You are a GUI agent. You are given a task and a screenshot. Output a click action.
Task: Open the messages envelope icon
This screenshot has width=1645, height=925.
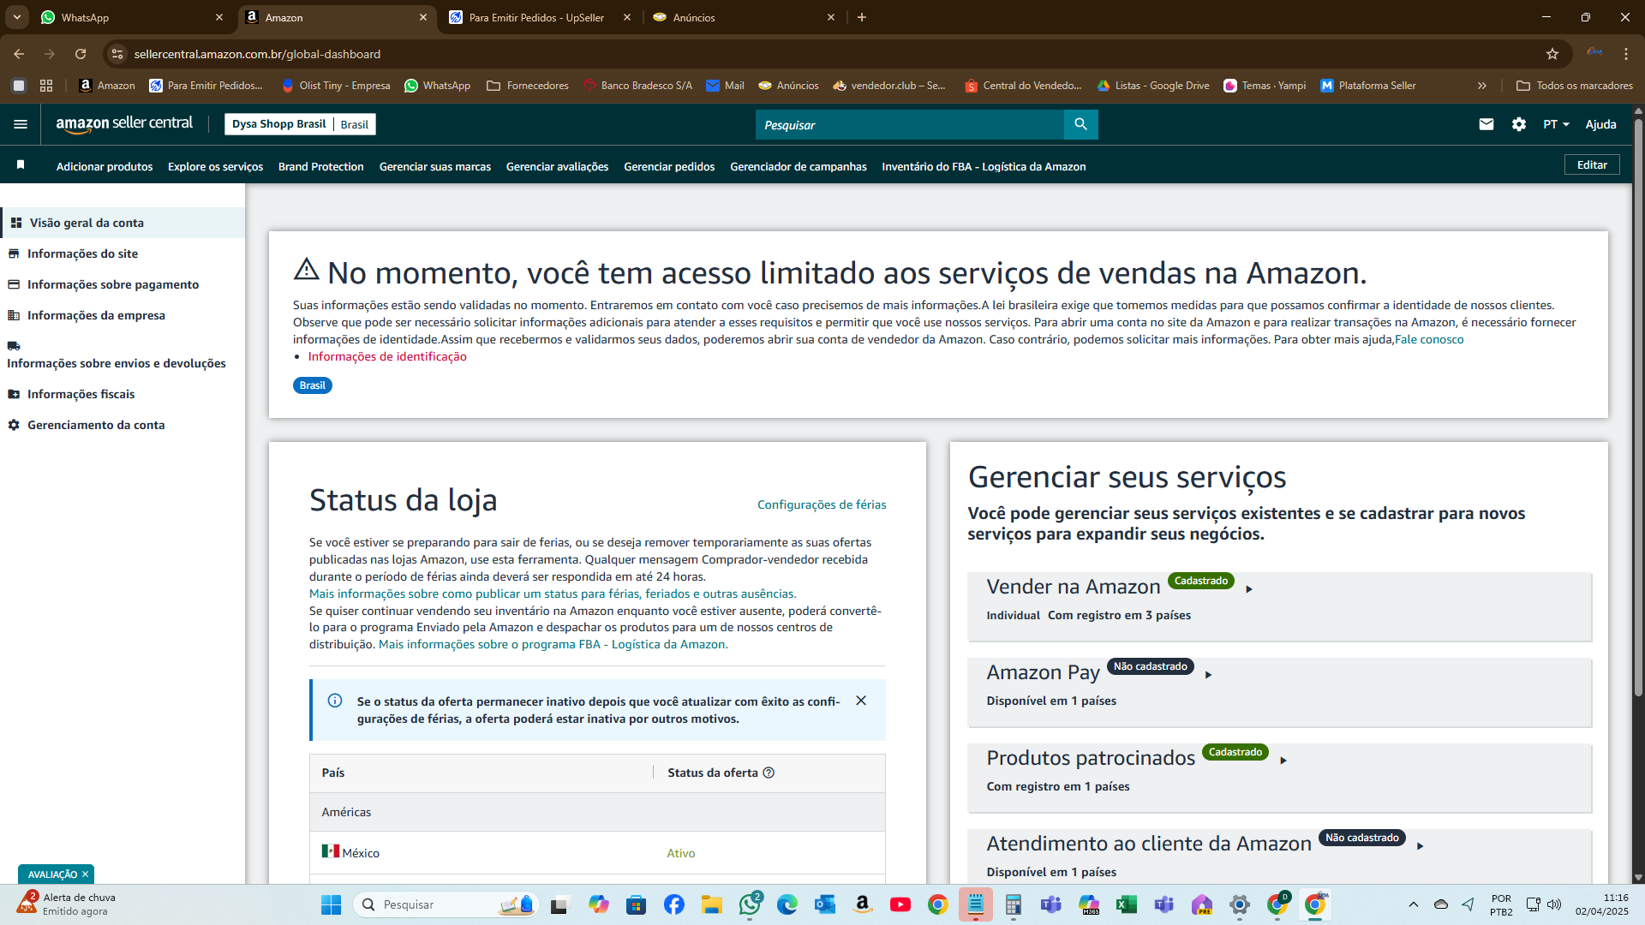point(1486,124)
